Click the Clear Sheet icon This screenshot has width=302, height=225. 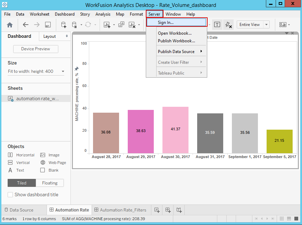pos(132,25)
